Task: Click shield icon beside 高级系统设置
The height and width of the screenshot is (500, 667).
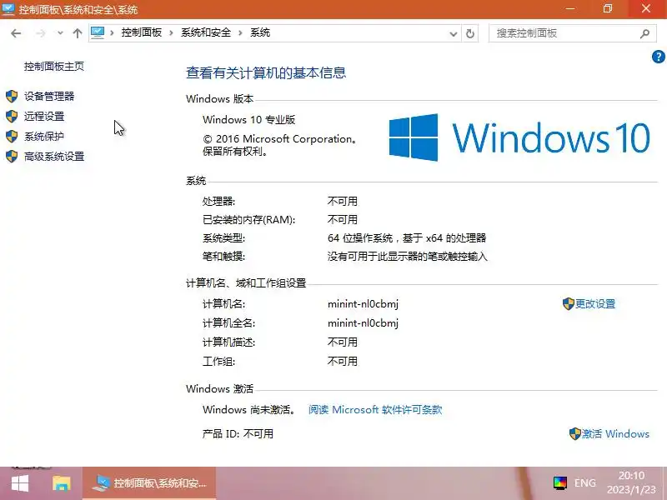Action: (12, 157)
